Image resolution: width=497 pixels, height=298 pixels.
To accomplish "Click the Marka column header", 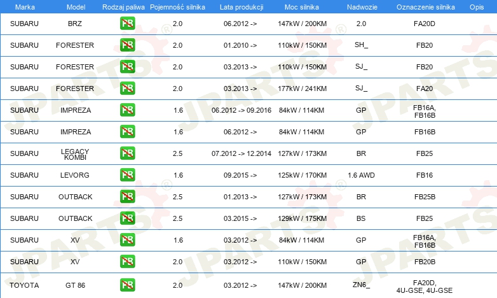I will point(25,7).
